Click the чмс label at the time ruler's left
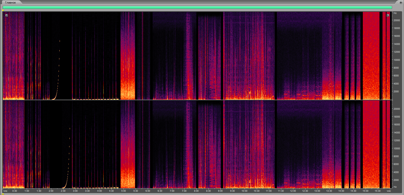 point(5,191)
